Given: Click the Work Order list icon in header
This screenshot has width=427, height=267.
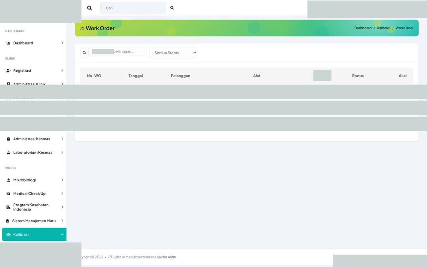Looking at the screenshot, I should click(82, 29).
